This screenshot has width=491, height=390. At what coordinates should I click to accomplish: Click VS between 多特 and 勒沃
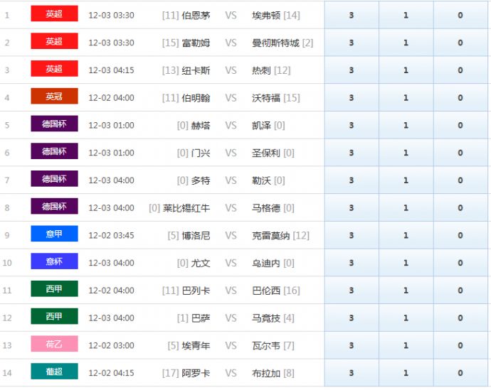tap(231, 180)
